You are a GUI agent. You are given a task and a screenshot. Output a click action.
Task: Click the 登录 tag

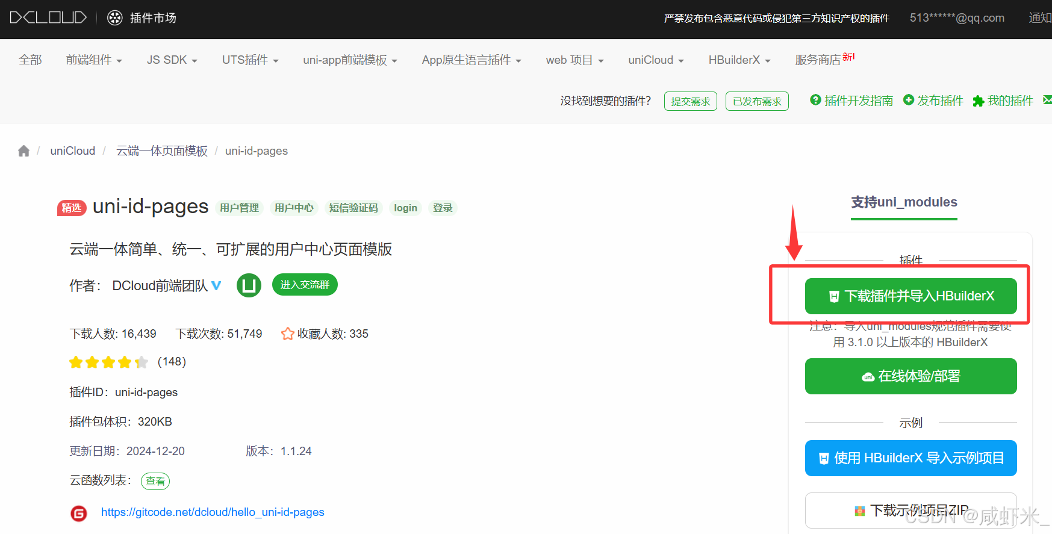(x=443, y=208)
